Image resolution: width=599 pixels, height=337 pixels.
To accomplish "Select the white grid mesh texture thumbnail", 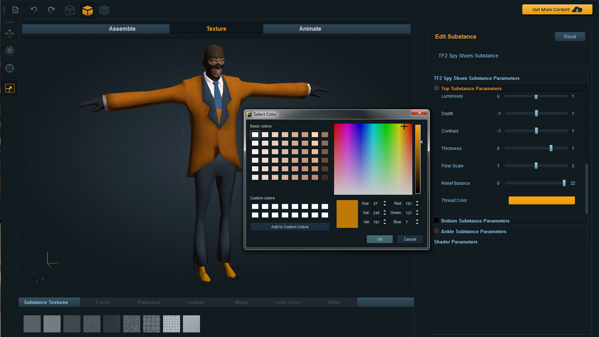I will coord(172,324).
